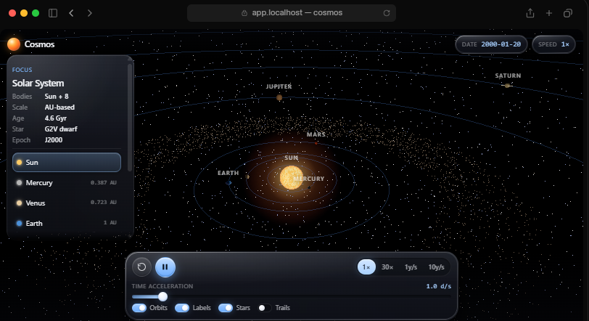Click the 0.723 AU Venus distance

103,202
